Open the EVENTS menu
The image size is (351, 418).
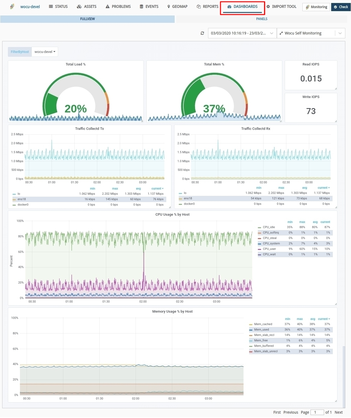point(149,7)
